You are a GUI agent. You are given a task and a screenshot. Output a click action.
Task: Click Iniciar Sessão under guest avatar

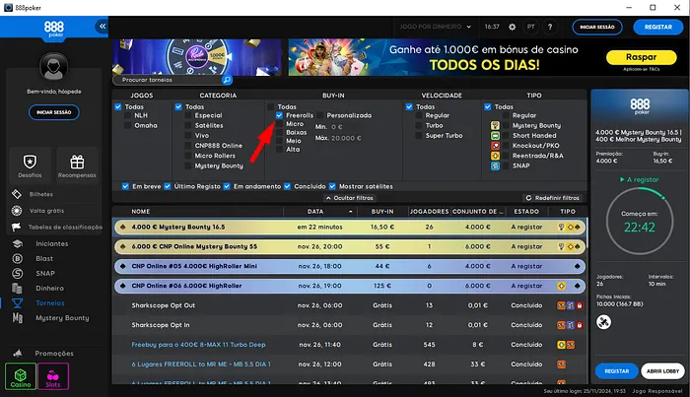pyautogui.click(x=53, y=112)
